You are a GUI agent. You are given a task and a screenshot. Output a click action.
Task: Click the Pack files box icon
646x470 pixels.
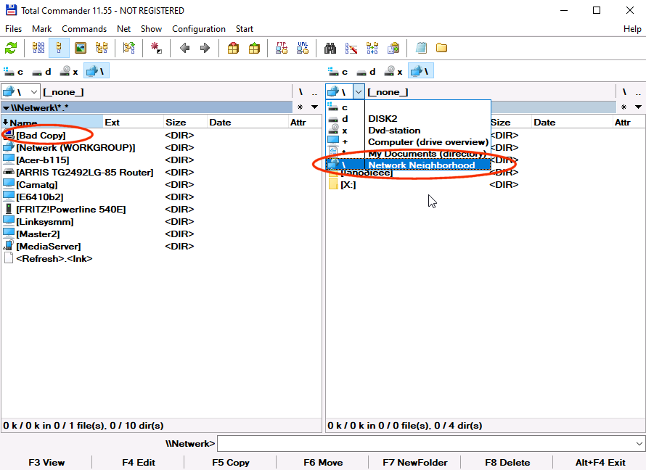pyautogui.click(x=233, y=48)
